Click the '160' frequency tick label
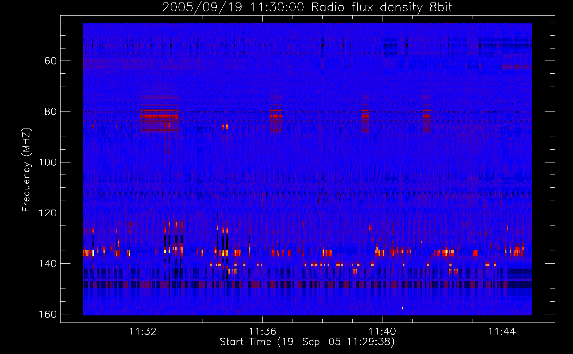The image size is (573, 354). [x=47, y=314]
